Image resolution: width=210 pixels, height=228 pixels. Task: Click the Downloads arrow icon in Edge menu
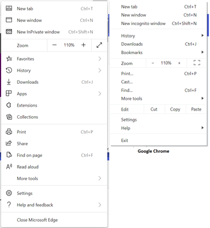[9, 82]
